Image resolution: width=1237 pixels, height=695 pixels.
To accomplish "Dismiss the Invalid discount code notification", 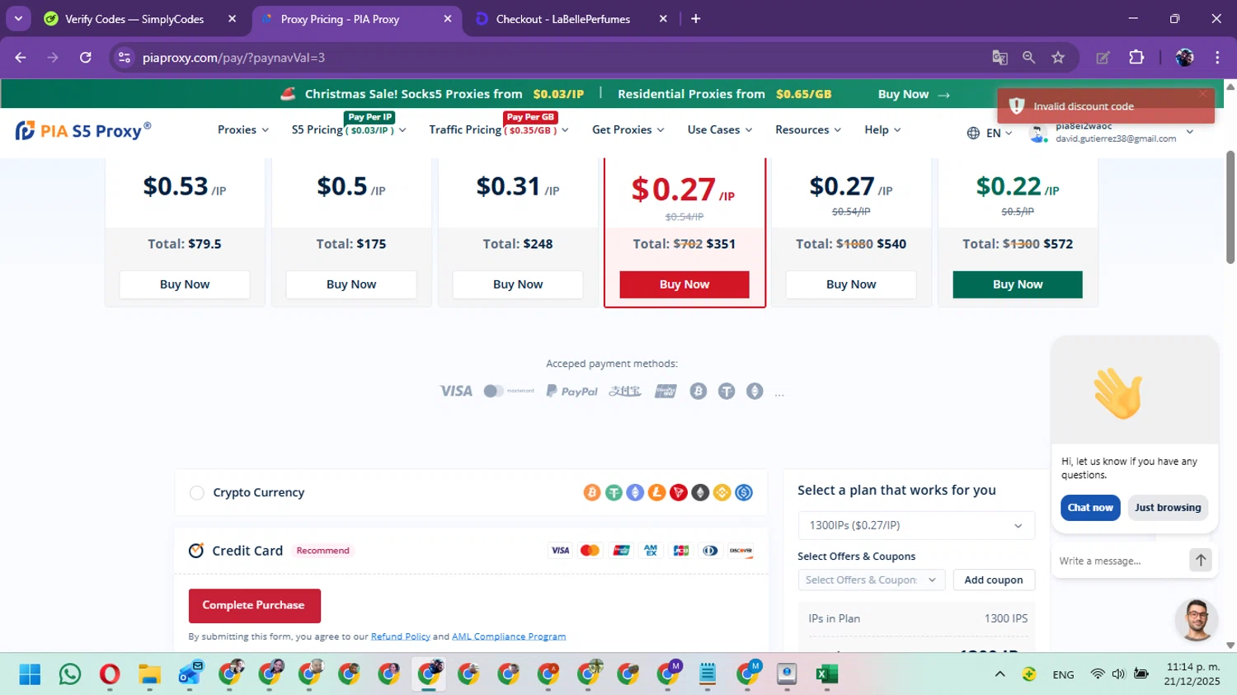I will pyautogui.click(x=1202, y=94).
